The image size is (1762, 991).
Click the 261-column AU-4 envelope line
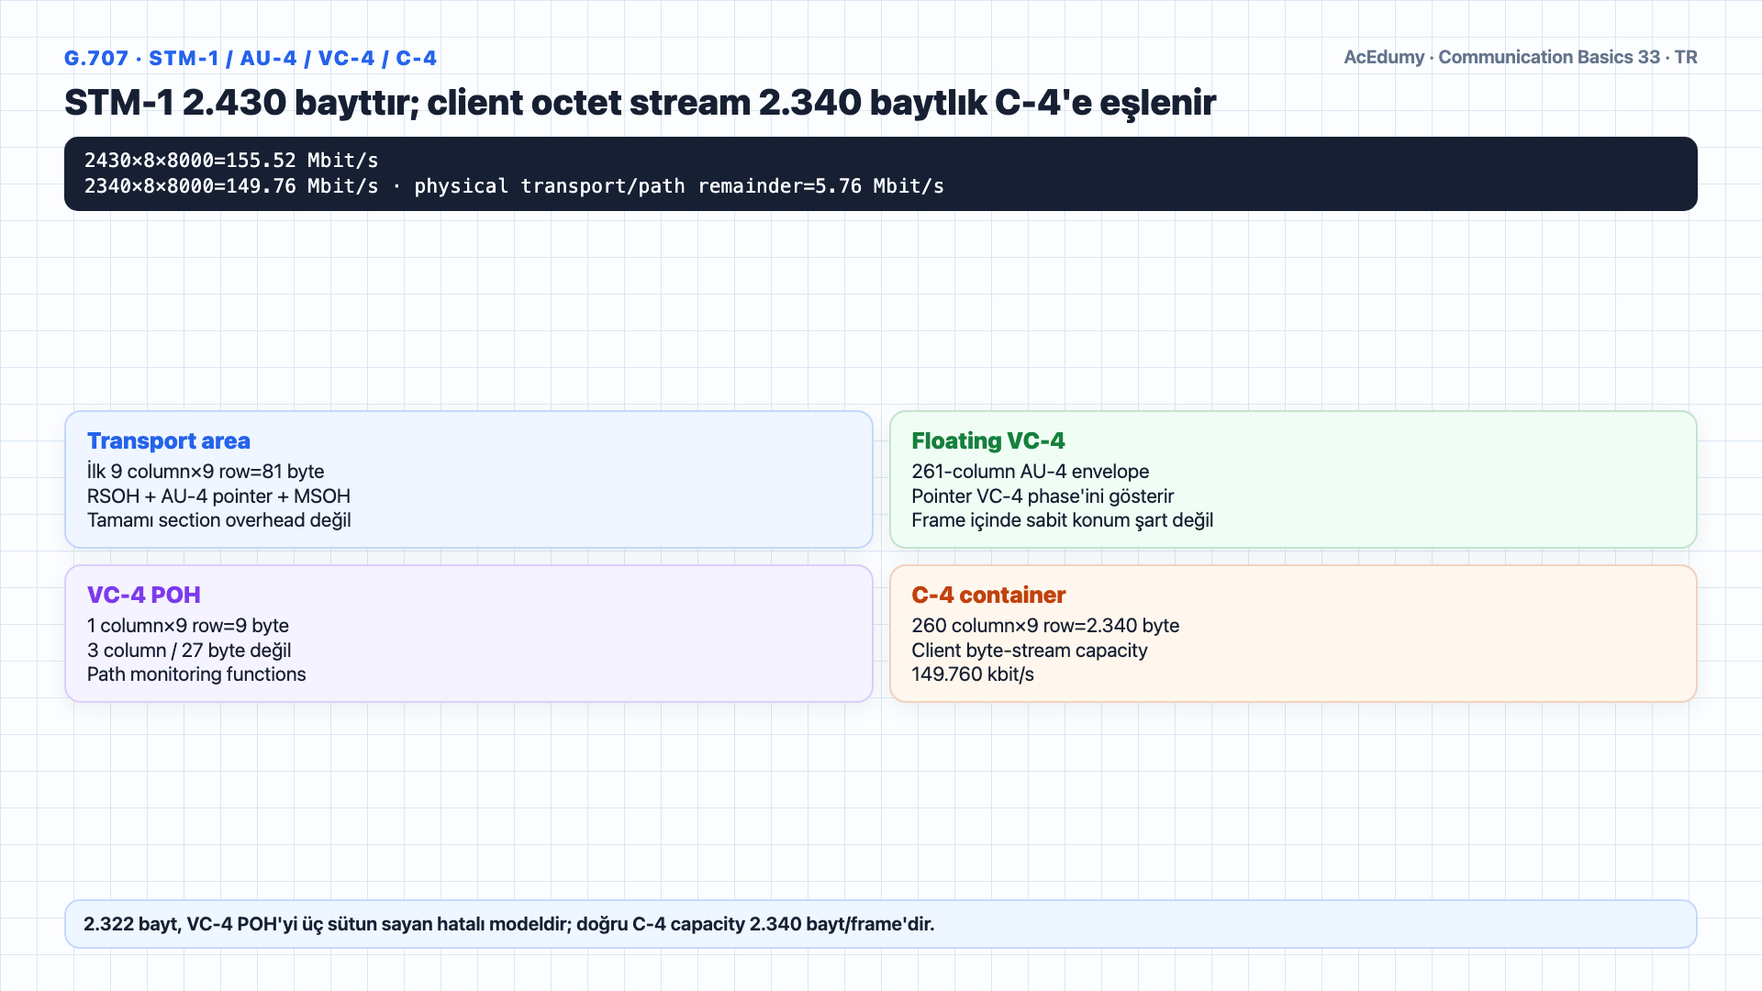coord(1031,472)
